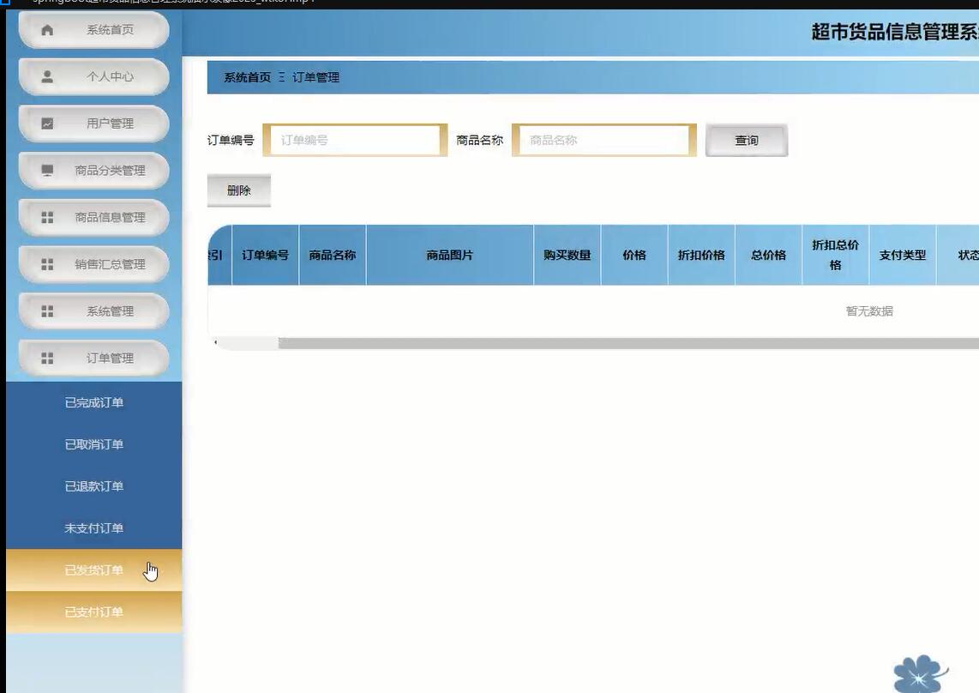Click the grid icon beside 系统管理
The image size is (979, 693).
[47, 310]
